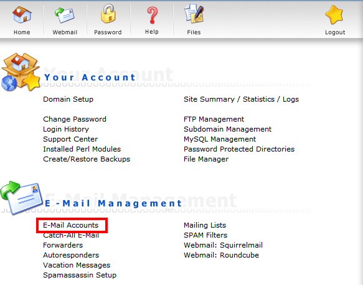
Task: Go to Site Summary / Statistics / Logs
Action: coord(241,99)
